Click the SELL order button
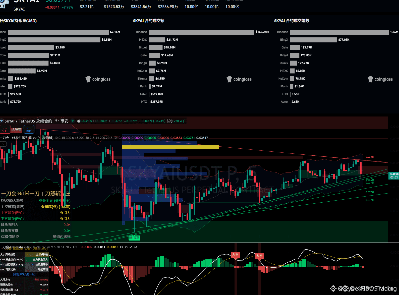The image size is (399, 295). click(5, 129)
